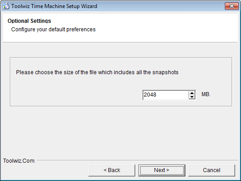241x181 pixels.
Task: Go to the next setup step
Action: coord(162,170)
